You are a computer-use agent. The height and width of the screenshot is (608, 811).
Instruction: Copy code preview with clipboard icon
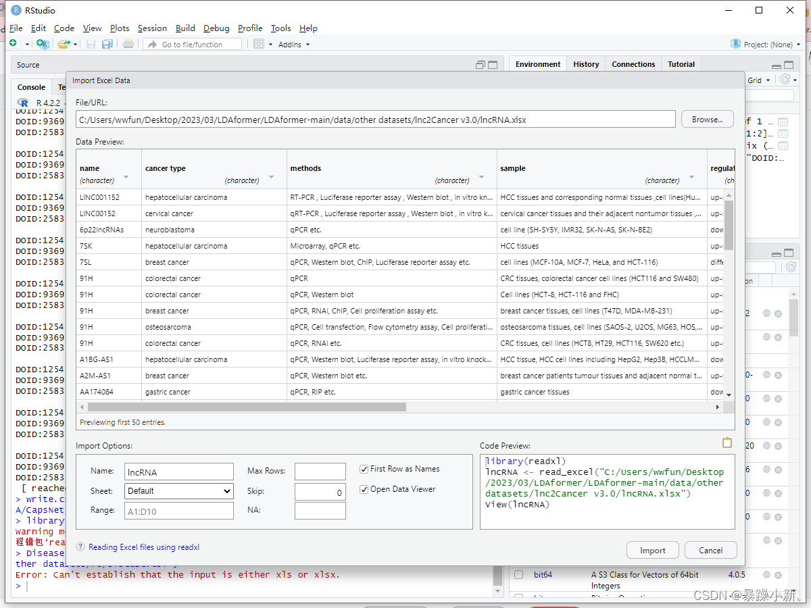coord(727,443)
